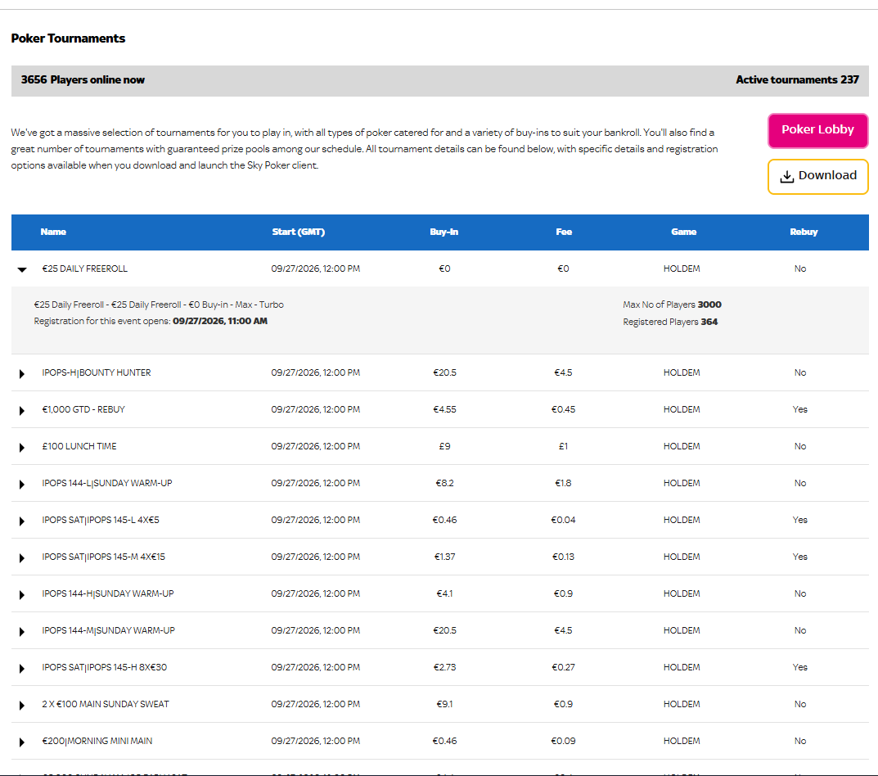Open the Poker Lobby

coord(817,130)
